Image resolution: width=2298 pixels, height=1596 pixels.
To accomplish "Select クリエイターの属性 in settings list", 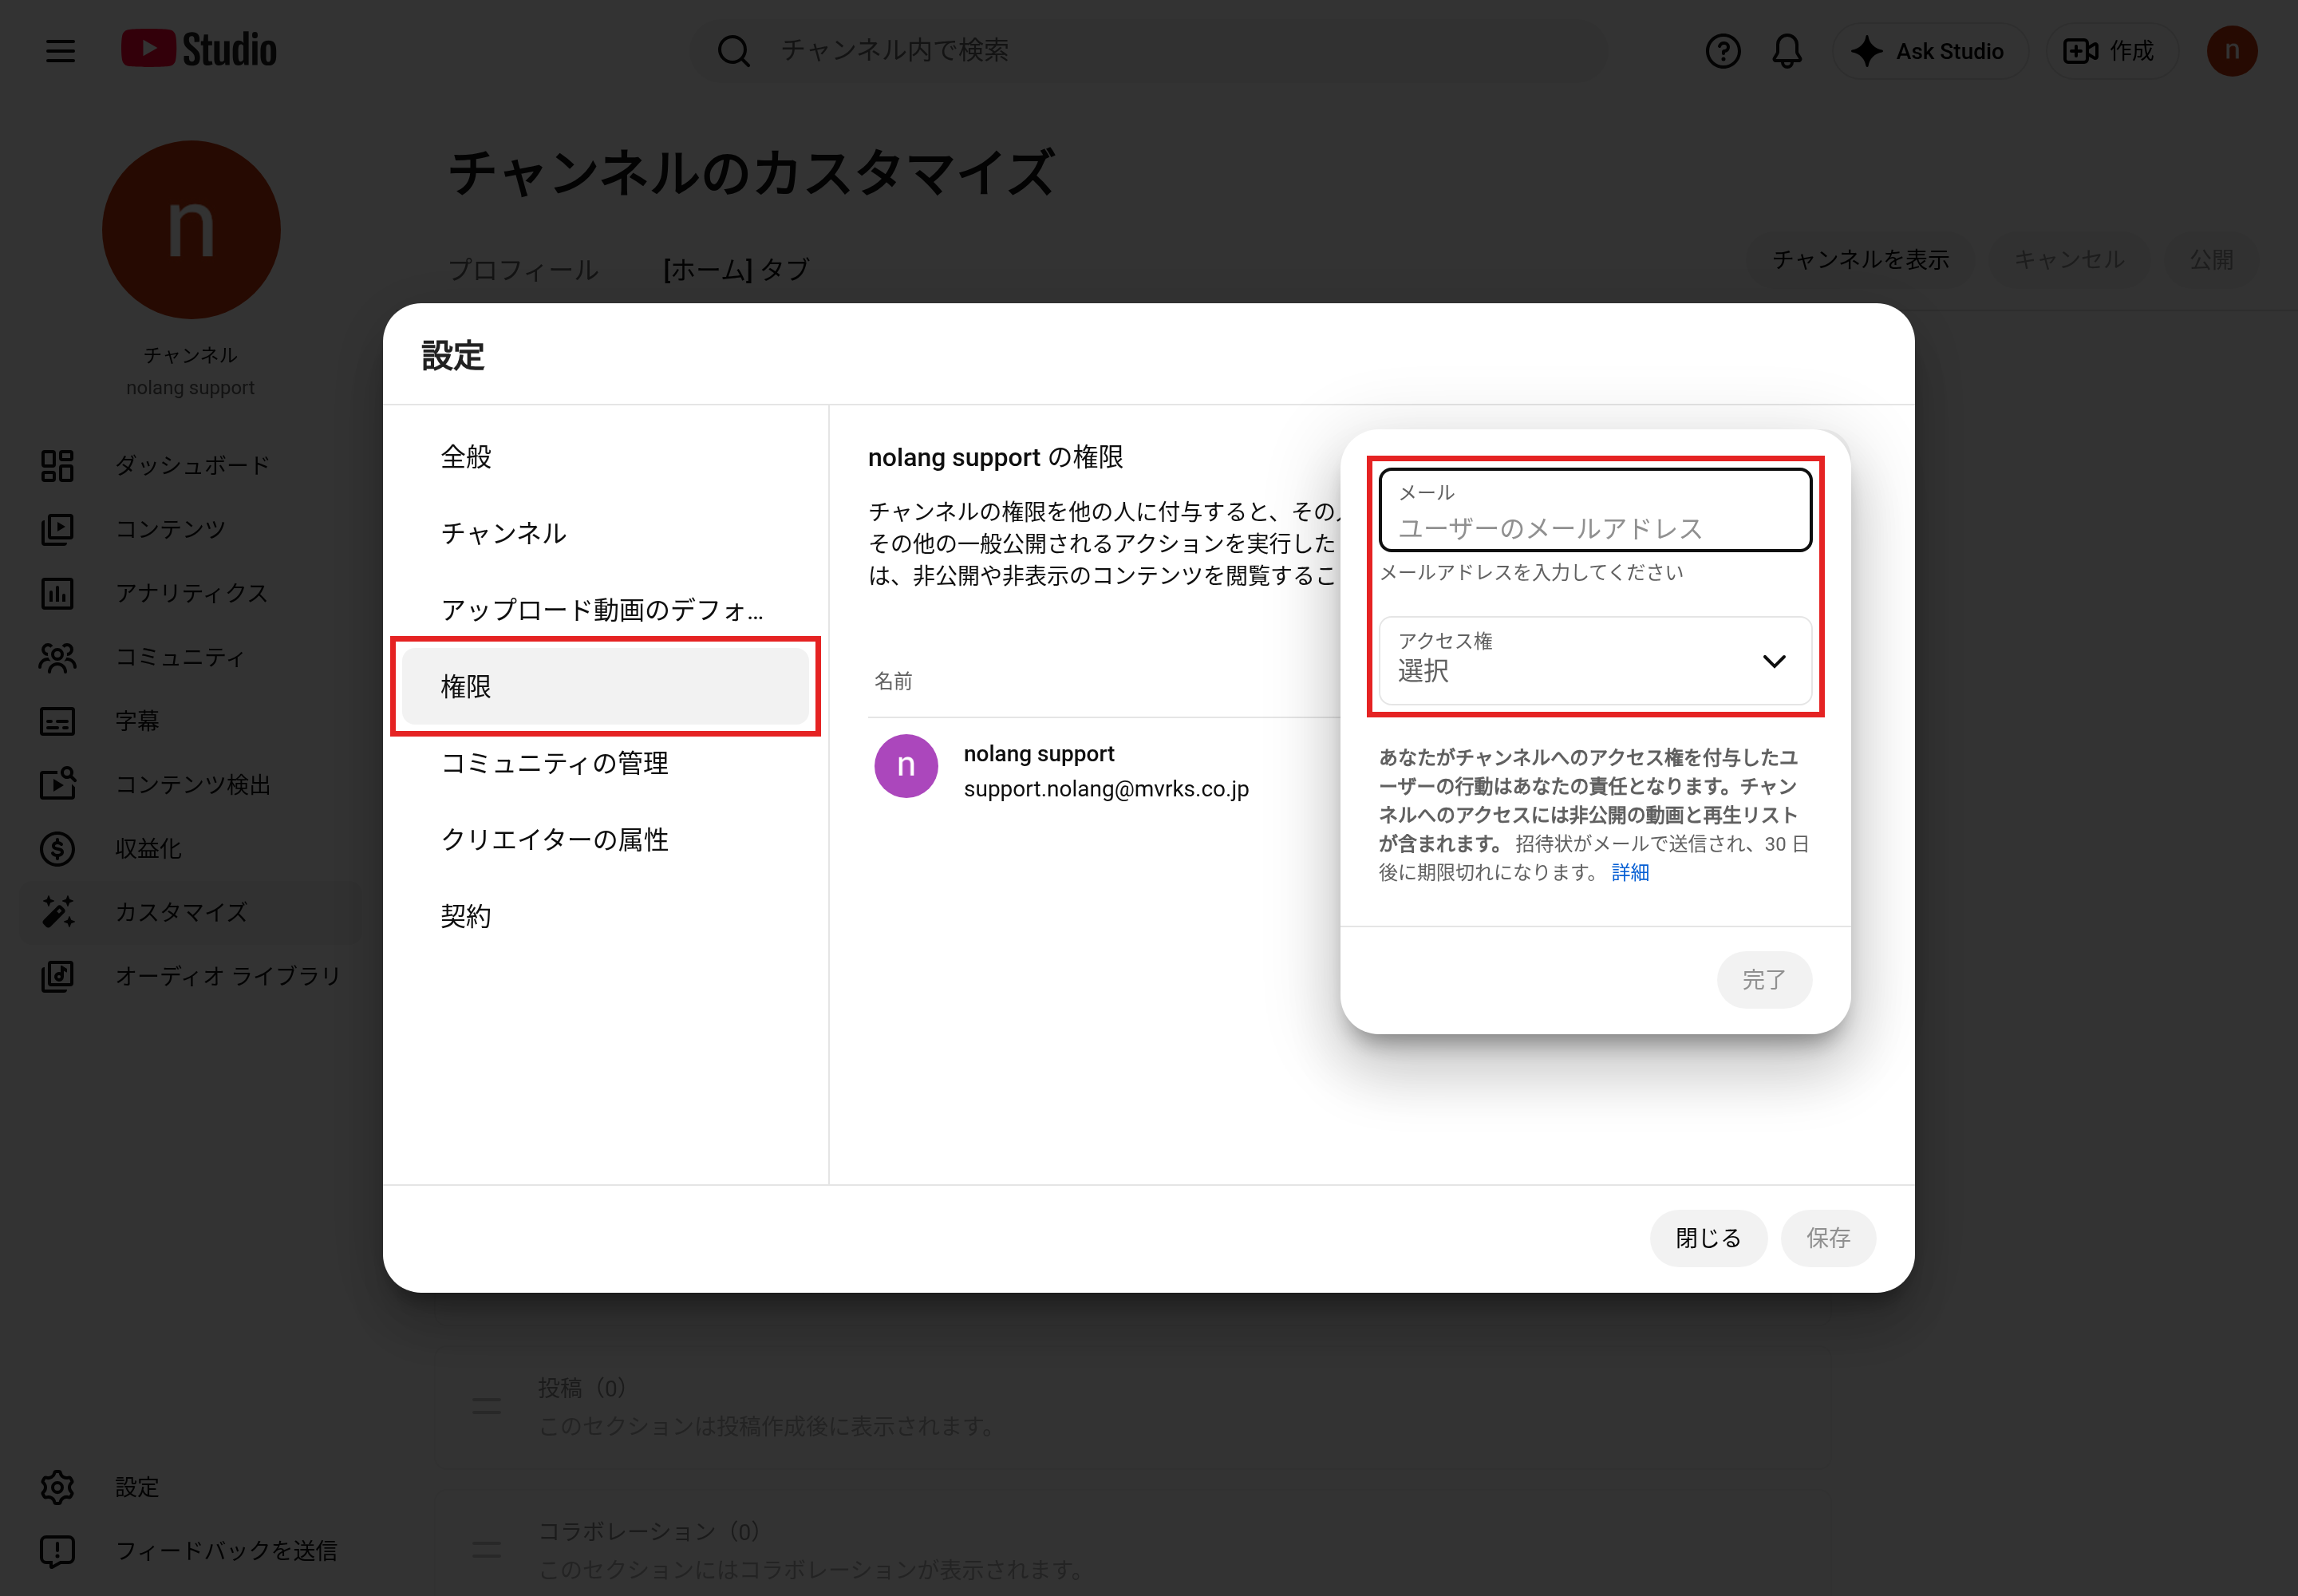I will (605, 839).
